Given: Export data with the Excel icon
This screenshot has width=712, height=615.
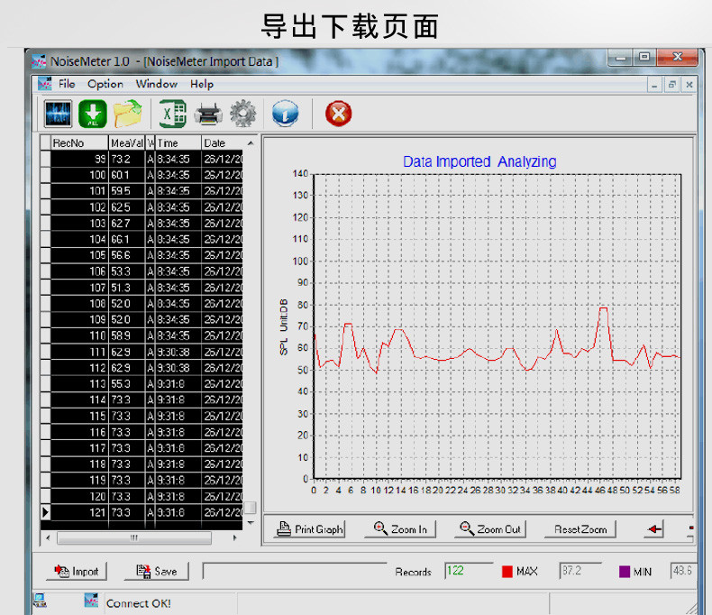Looking at the screenshot, I should pos(172,114).
